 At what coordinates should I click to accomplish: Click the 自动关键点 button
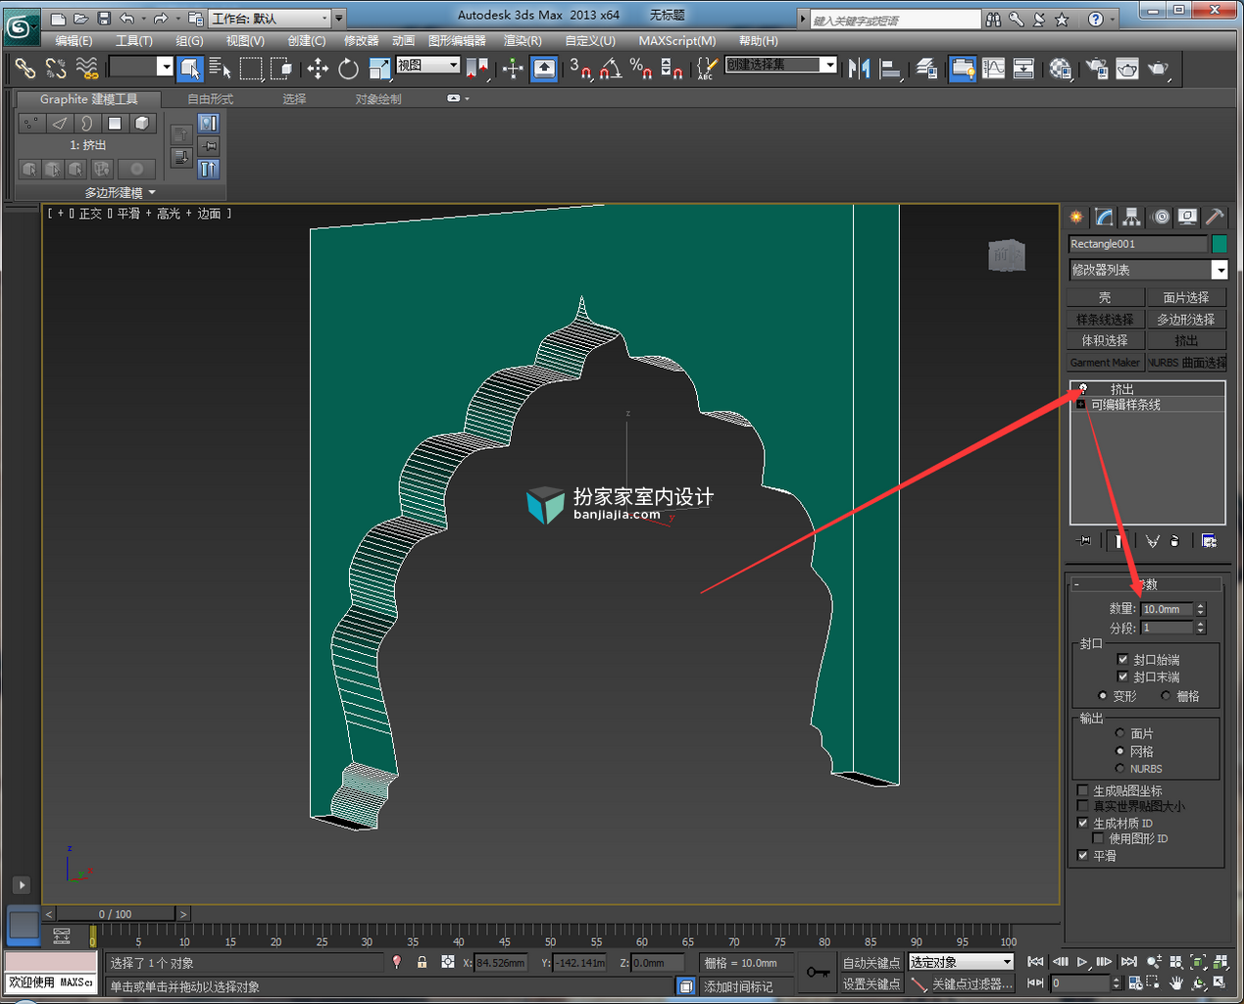click(871, 963)
